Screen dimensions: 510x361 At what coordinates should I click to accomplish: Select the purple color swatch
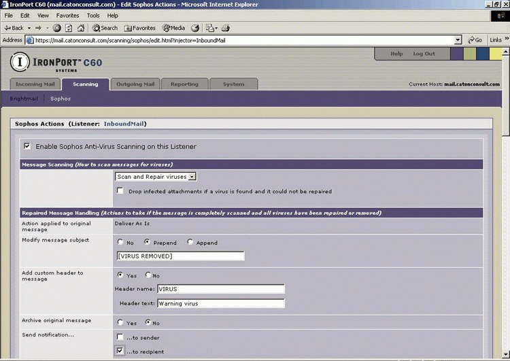[457, 54]
